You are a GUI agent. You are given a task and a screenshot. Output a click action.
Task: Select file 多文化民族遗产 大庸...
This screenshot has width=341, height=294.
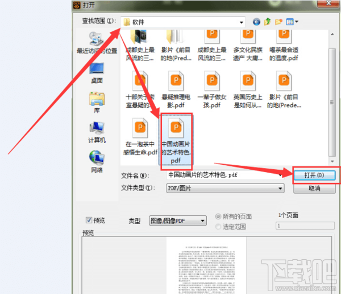click(248, 46)
